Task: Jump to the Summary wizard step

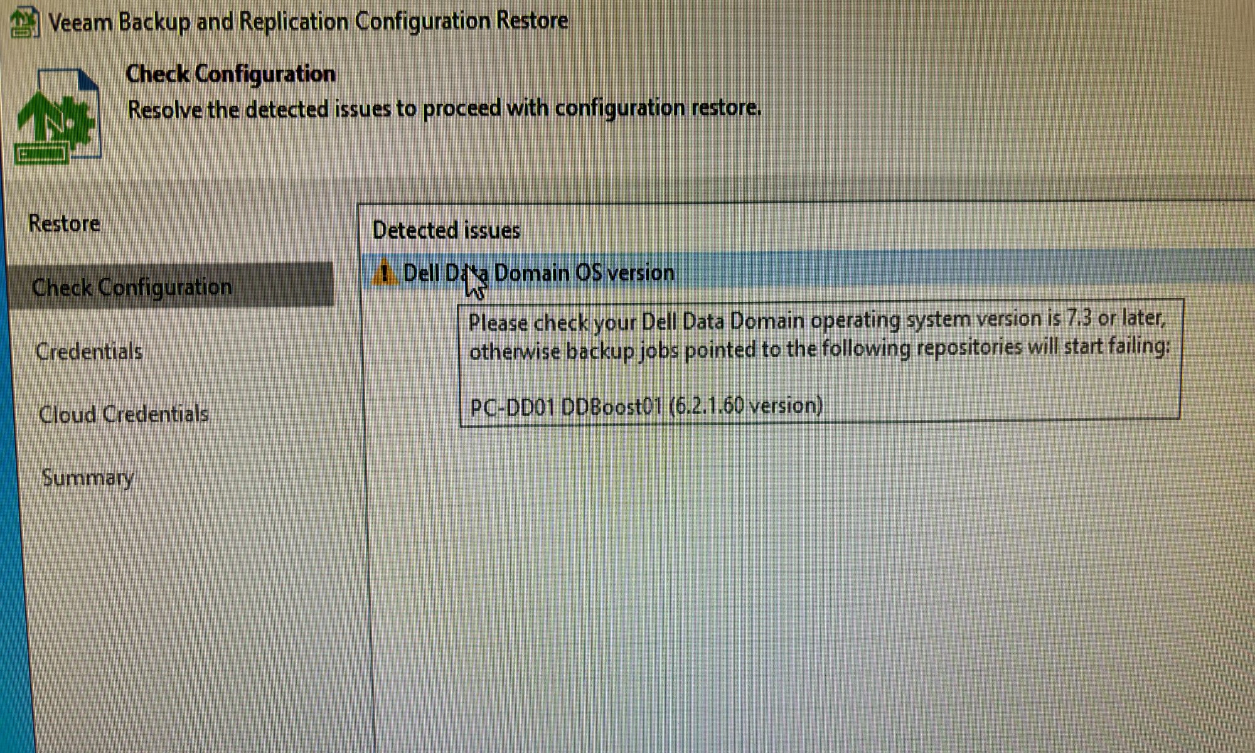Action: point(88,478)
